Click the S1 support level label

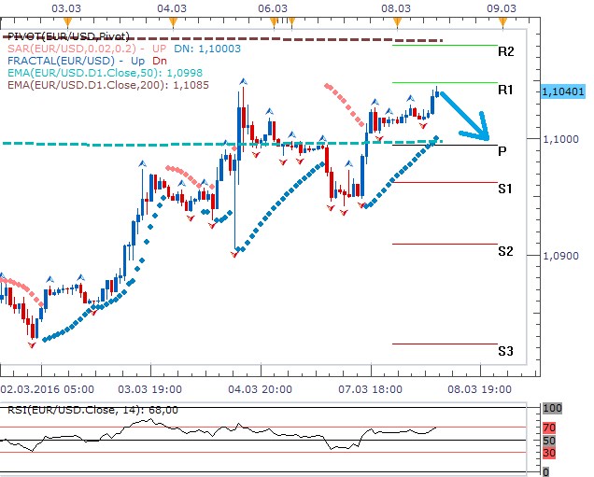[x=505, y=189]
